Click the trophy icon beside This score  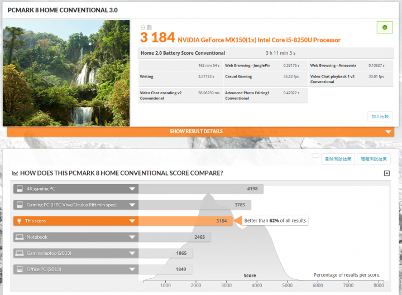coord(19,221)
